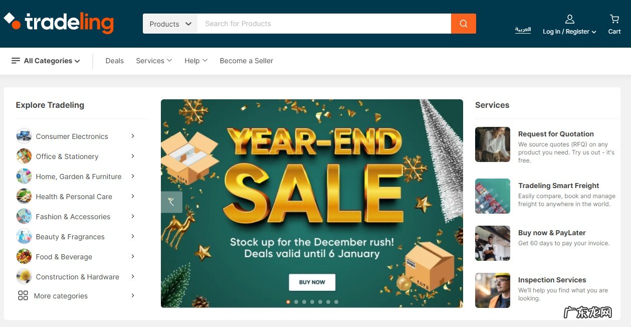Viewport: 631px width, 327px height.
Task: Switch language to Arabic link
Action: pos(523,29)
